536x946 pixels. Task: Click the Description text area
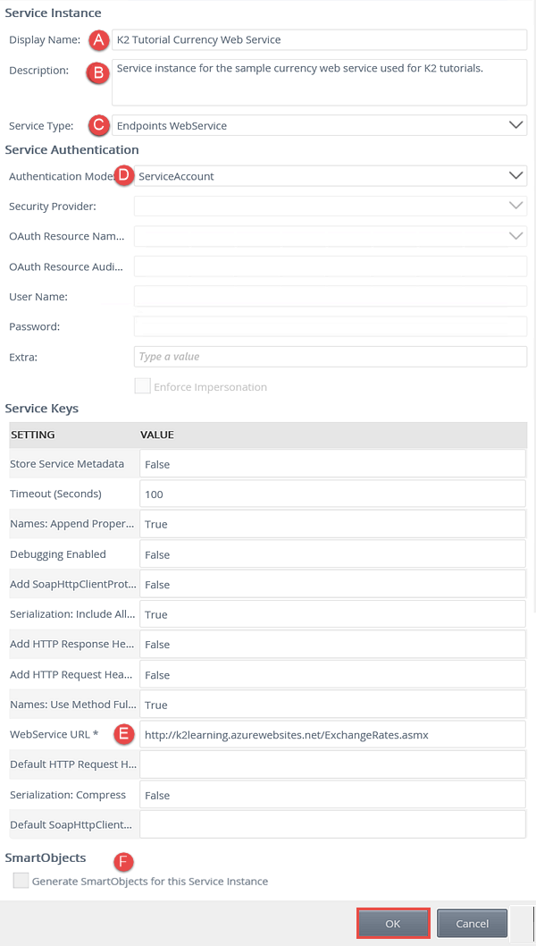[x=320, y=82]
